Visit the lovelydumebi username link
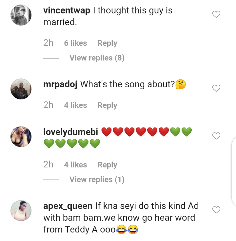Screen dimensions: 236x241 [x=71, y=132]
